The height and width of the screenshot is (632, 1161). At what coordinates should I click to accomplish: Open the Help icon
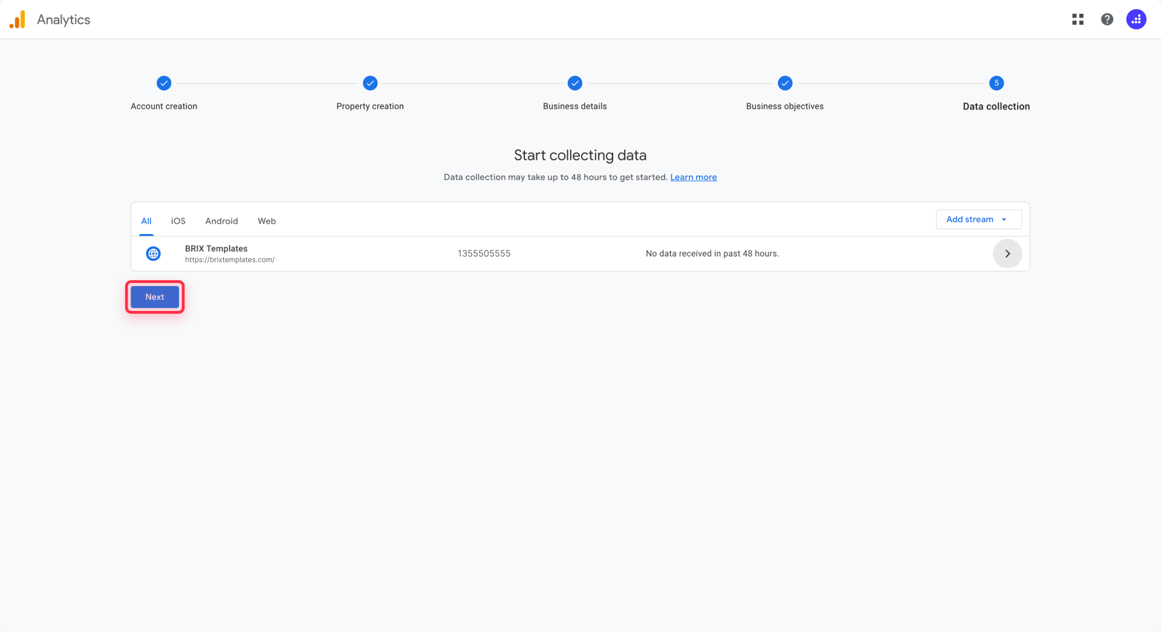point(1107,19)
